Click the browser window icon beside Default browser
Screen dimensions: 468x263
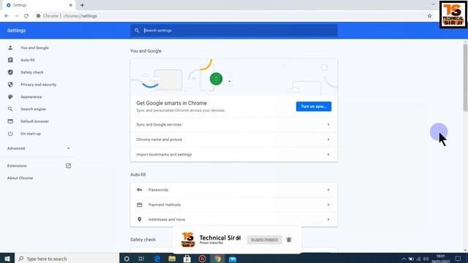click(x=10, y=121)
